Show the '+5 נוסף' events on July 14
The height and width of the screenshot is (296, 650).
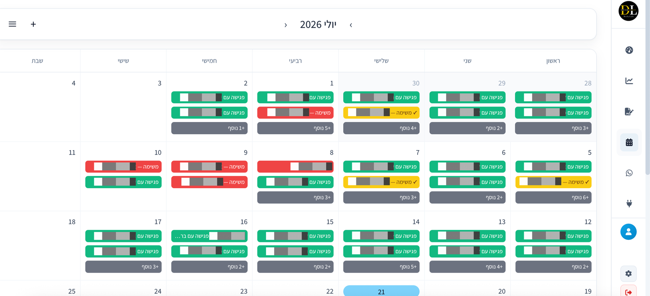[381, 267]
